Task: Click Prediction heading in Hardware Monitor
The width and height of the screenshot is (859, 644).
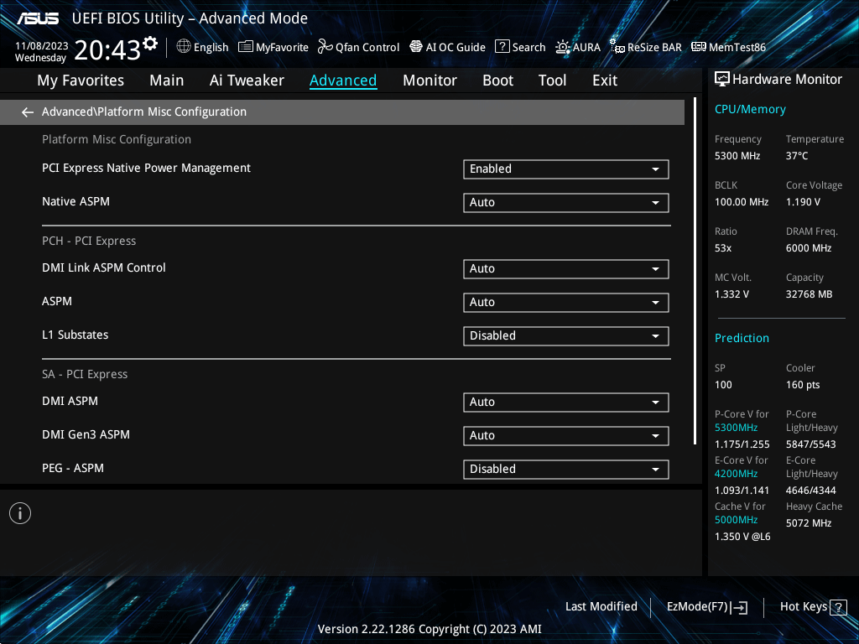Action: coord(742,339)
